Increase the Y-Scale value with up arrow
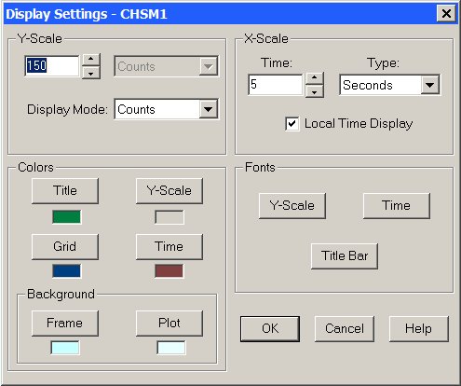Viewport: 461px width, 386px height. pos(90,59)
